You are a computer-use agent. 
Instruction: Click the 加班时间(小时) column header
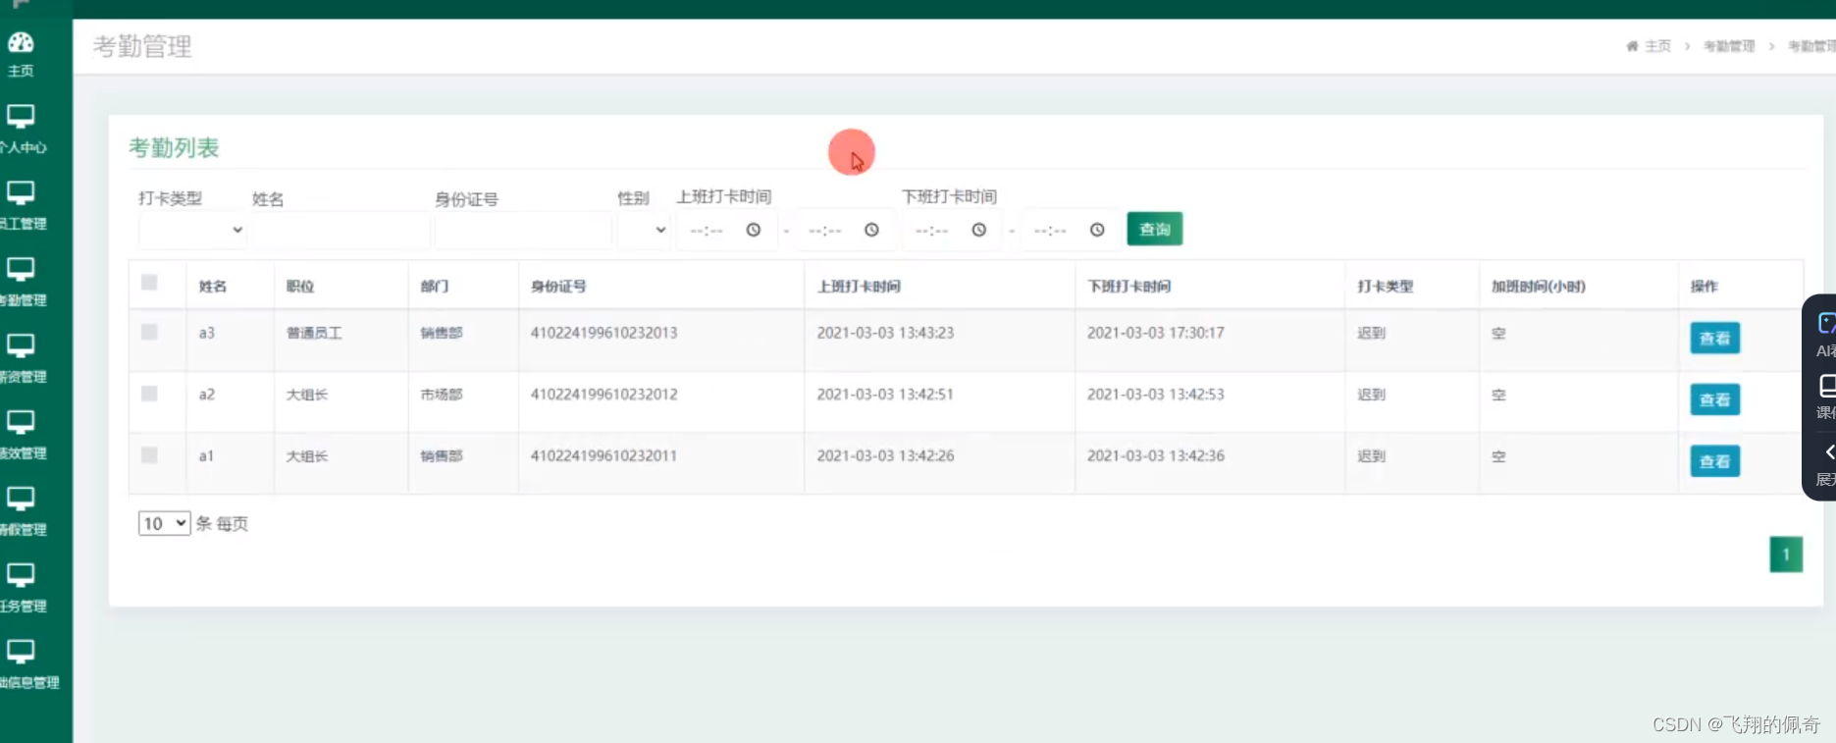1538,287
